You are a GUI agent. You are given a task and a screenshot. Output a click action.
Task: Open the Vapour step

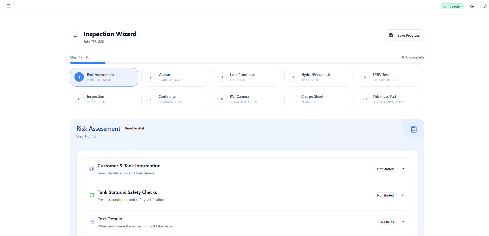[x=175, y=77]
